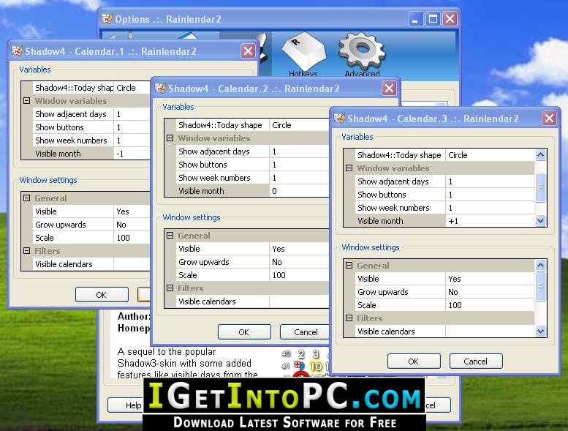Image resolution: width=568 pixels, height=431 pixels.
Task: Minimize the Options Rainlendar2 window
Action: pos(415,18)
